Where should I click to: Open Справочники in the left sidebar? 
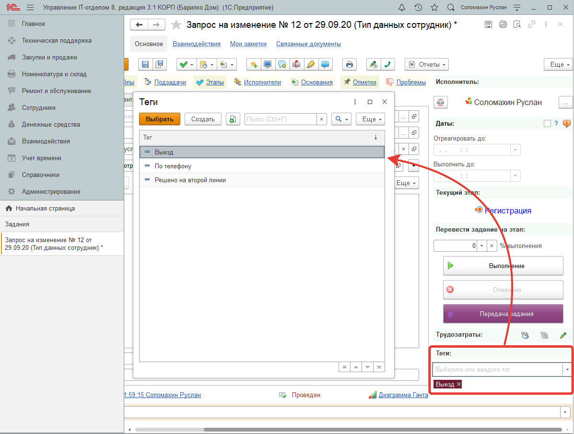tap(41, 175)
